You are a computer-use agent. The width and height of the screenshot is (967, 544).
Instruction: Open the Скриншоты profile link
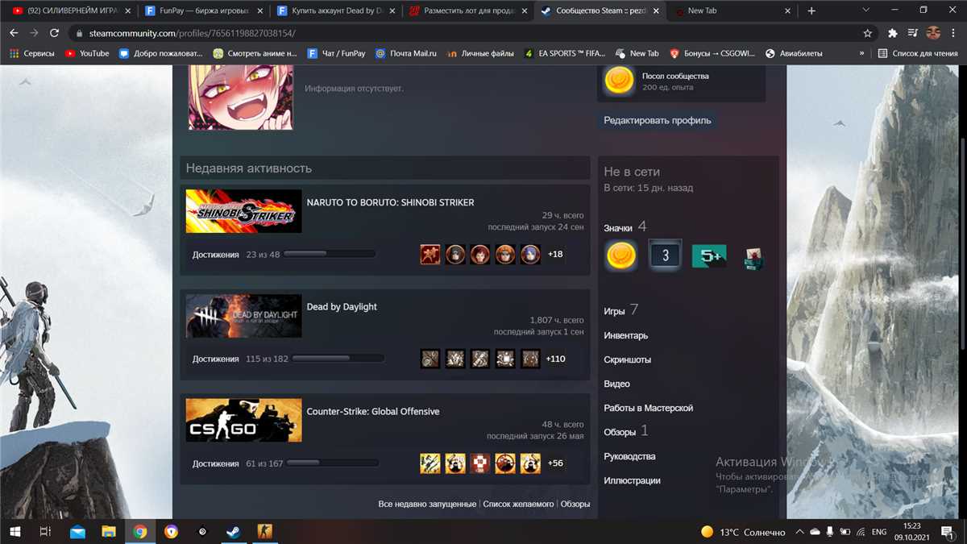click(x=628, y=359)
